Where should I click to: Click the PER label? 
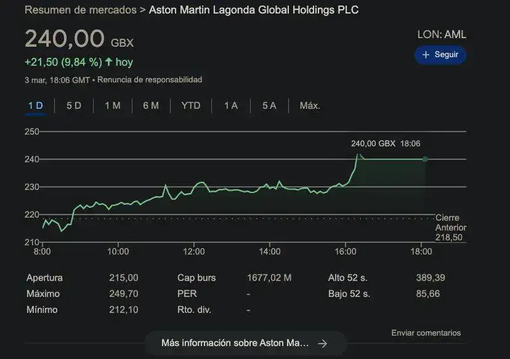click(187, 294)
